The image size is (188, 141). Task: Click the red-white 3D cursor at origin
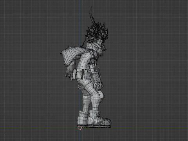click(x=80, y=128)
